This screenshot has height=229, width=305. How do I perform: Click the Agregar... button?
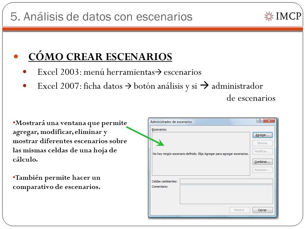tap(262, 135)
